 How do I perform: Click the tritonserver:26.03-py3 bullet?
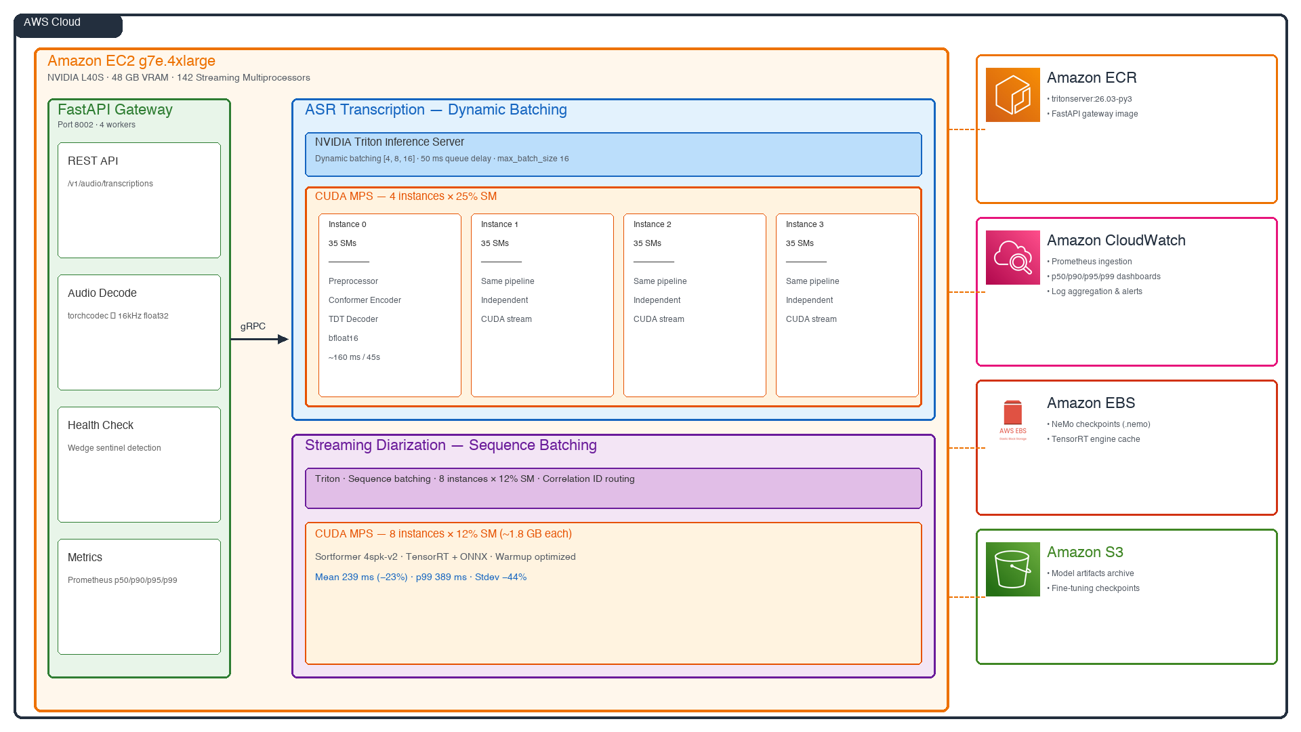1090,99
